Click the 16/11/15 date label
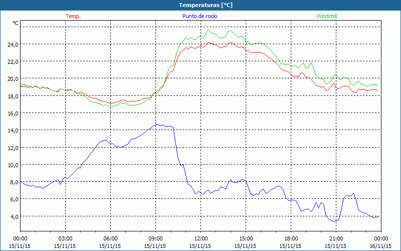401x251 pixels. click(x=380, y=246)
